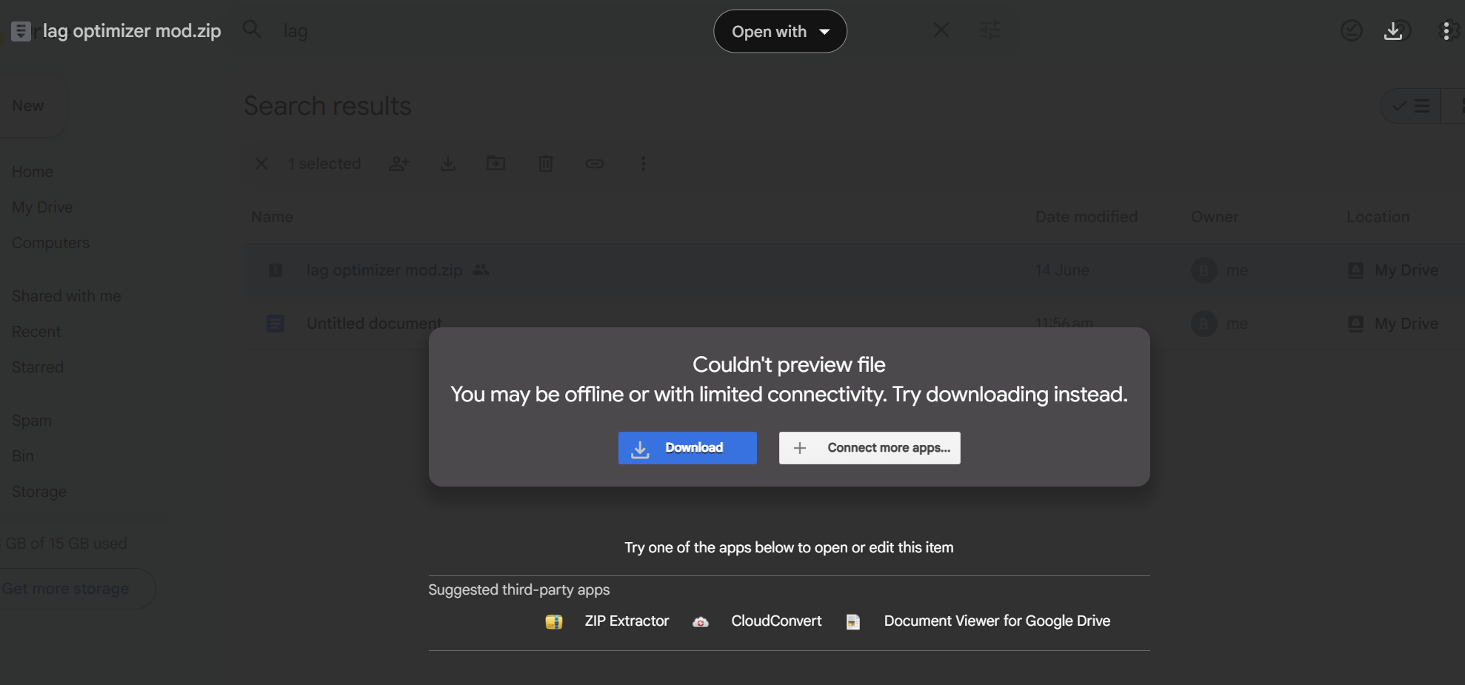Click the '1 selected' label
The image size is (1465, 685).
(324, 164)
